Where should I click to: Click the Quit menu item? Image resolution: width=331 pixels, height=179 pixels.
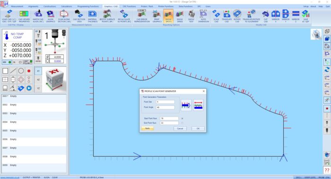(327, 6)
